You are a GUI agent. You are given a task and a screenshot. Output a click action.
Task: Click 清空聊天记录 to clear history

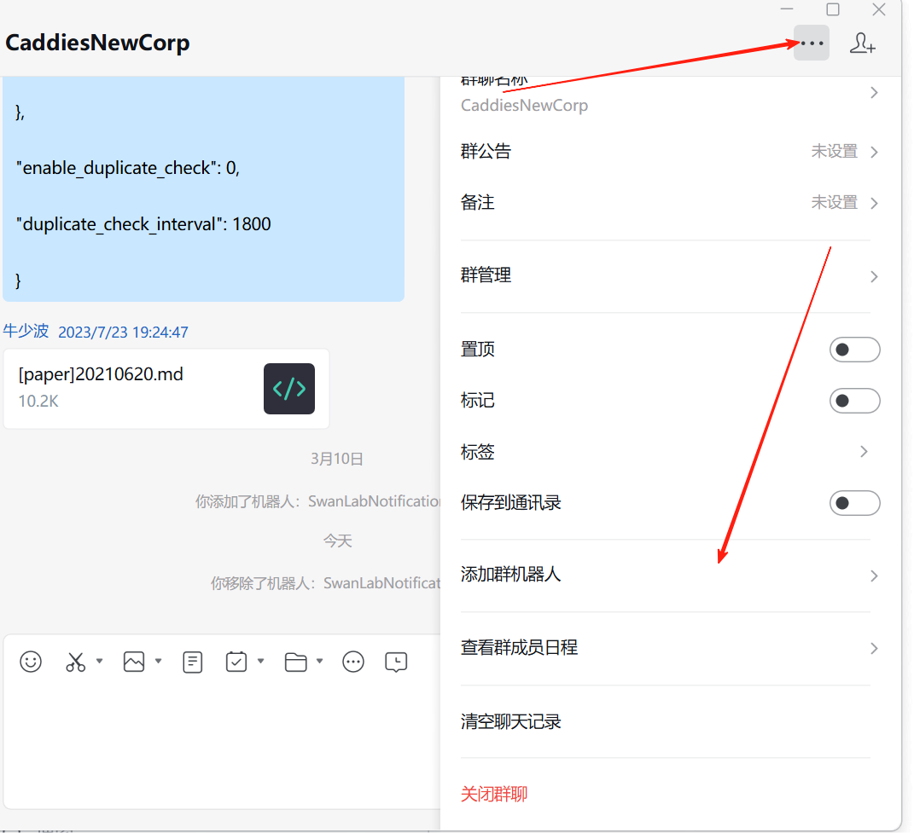(x=511, y=722)
